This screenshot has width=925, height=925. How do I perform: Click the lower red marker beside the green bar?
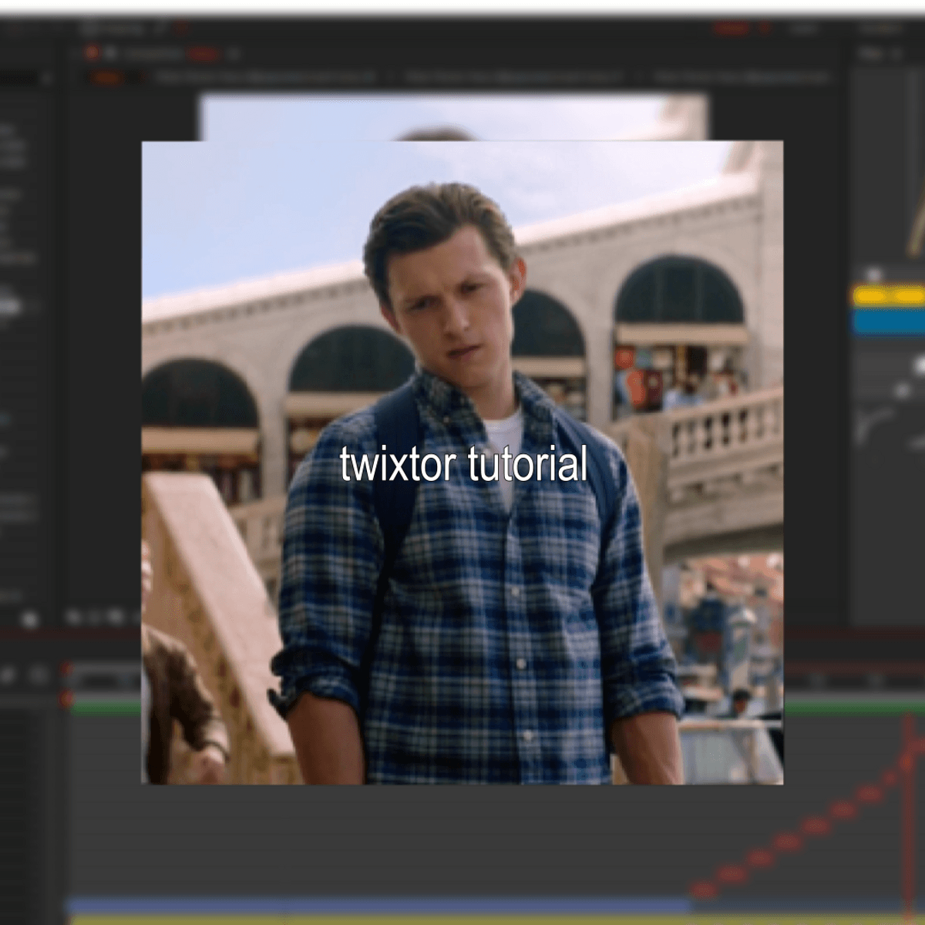tap(66, 699)
